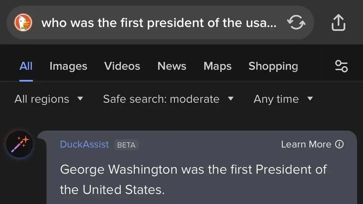Screen dimensions: 363x204
Task: Click the DuckDuckGo logo icon
Action: pyautogui.click(x=23, y=22)
